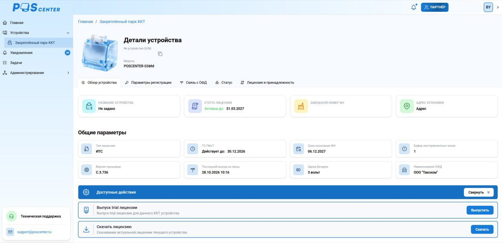502x243 pixels.
Task: Switch to Обзор устройства tab
Action: tap(99, 83)
